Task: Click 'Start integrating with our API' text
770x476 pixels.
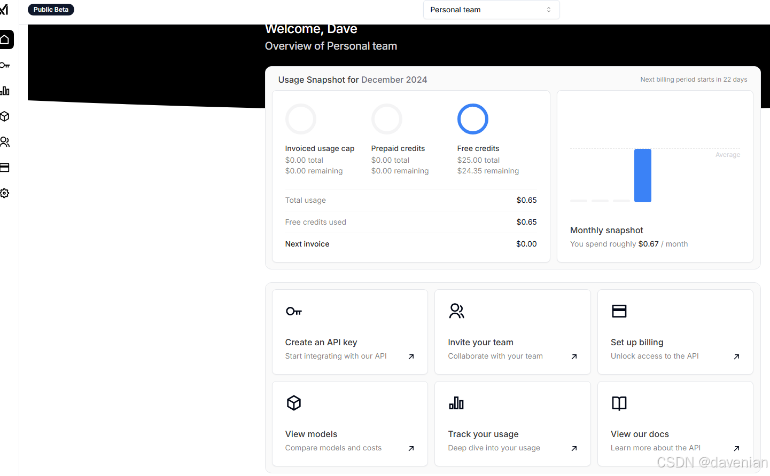Action: pyautogui.click(x=336, y=356)
